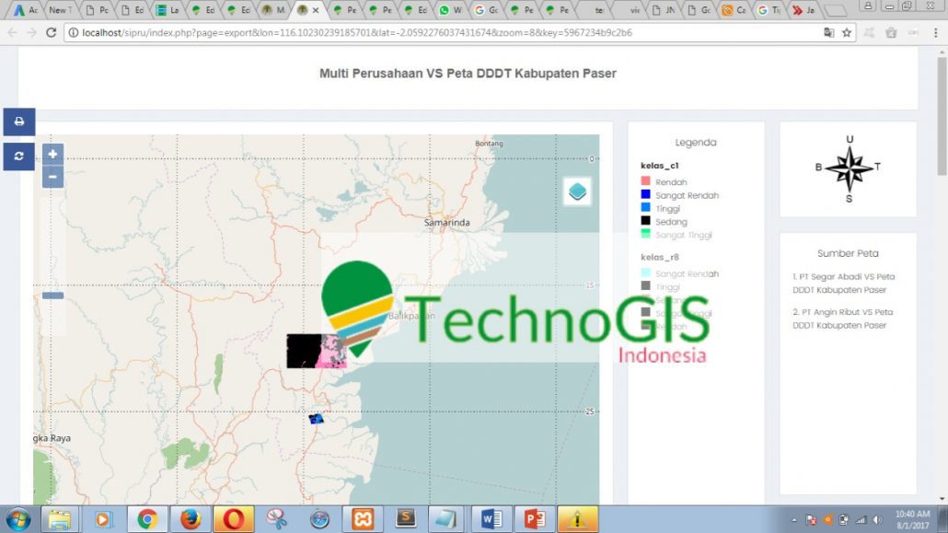948x533 pixels.
Task: Click the zoom in plus icon on the map
Action: tap(52, 153)
